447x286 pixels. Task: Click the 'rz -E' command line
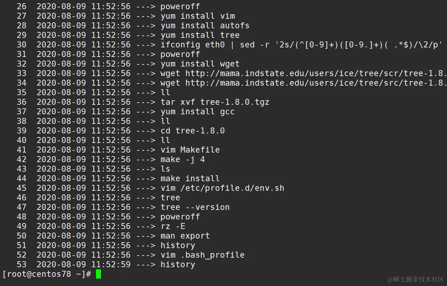click(x=173, y=226)
